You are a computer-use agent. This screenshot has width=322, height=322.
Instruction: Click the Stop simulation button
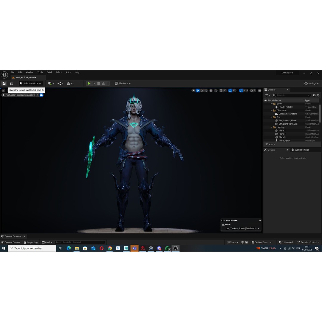click(99, 83)
